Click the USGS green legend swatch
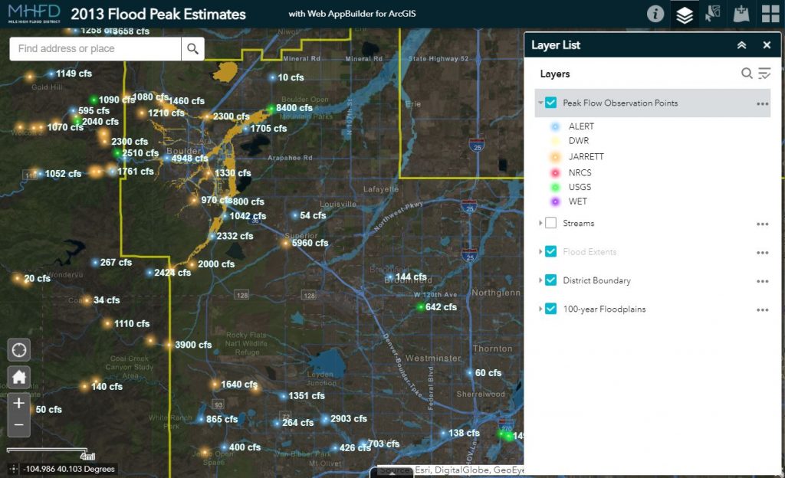785x478 pixels. point(553,187)
